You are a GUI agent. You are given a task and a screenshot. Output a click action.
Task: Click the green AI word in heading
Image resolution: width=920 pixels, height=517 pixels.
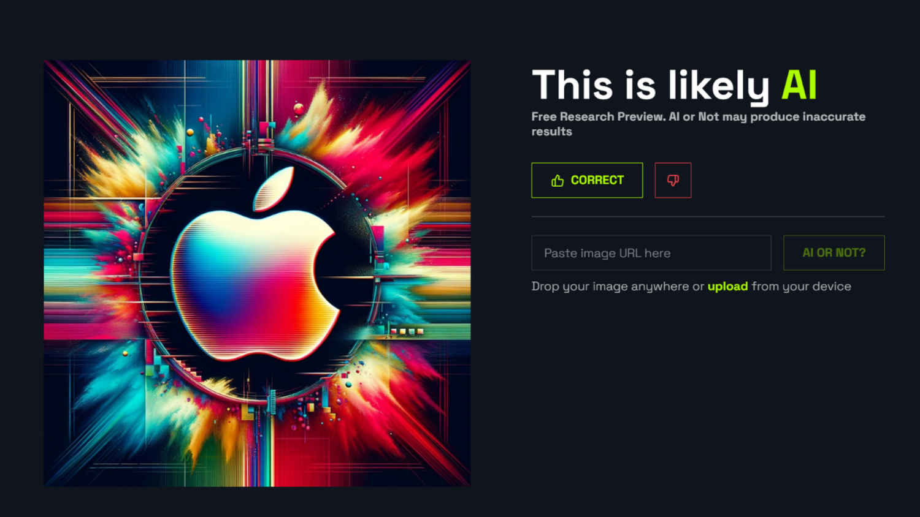[x=799, y=85]
